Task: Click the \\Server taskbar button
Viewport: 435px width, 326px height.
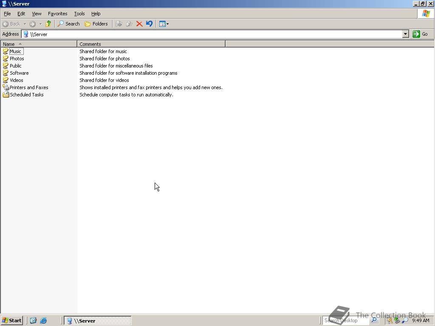Action: (x=98, y=321)
